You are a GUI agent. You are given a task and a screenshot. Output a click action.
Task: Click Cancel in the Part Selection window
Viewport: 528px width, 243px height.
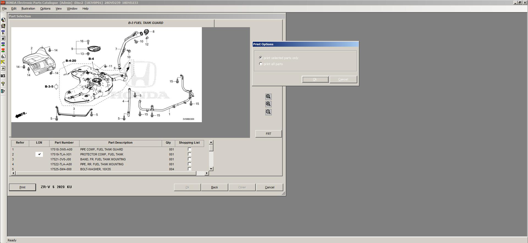tap(269, 187)
